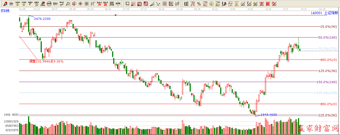Select the red fan lines tool
340x135 pixels.
tap(133, 4)
